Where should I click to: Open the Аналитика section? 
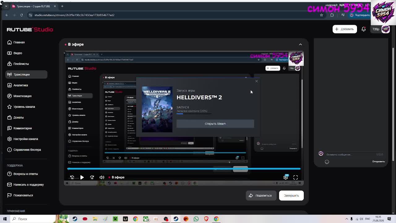point(26,85)
